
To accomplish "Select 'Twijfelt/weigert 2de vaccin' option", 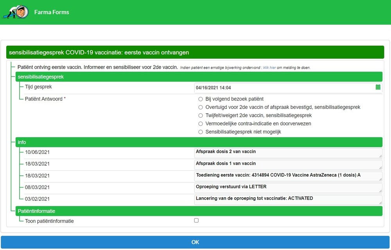I will click(x=201, y=116).
